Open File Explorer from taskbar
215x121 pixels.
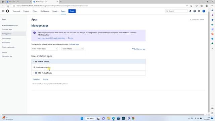point(109,118)
